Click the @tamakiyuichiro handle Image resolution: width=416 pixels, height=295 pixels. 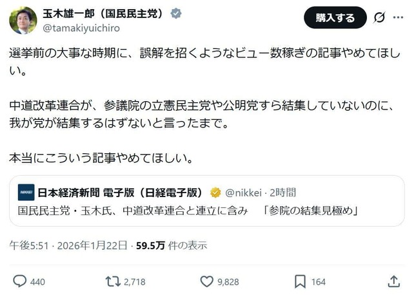pos(81,28)
